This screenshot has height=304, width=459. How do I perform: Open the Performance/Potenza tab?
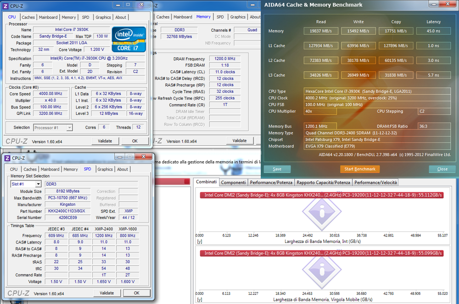(x=271, y=182)
